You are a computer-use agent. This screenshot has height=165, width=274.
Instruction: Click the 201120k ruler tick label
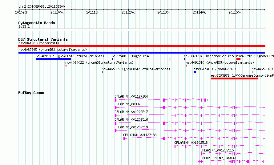(128, 12)
